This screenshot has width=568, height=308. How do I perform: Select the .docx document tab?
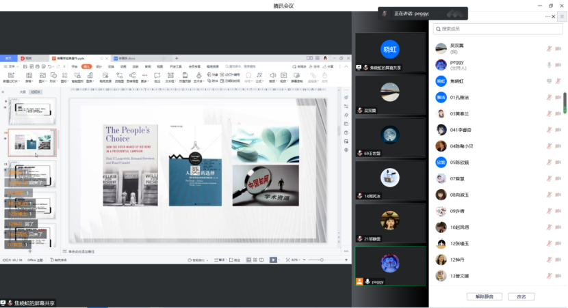[129, 59]
